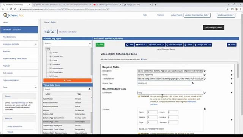Click View JSON LD button
This screenshot has width=243, height=137.
pyautogui.click(x=156, y=45)
